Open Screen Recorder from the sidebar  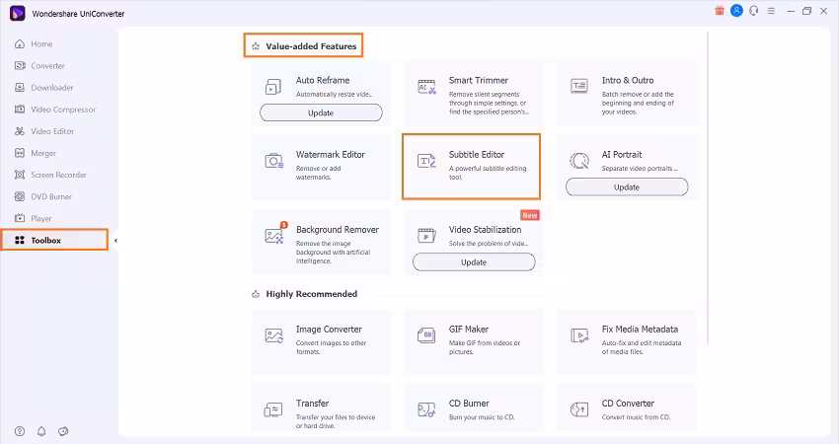click(x=55, y=175)
